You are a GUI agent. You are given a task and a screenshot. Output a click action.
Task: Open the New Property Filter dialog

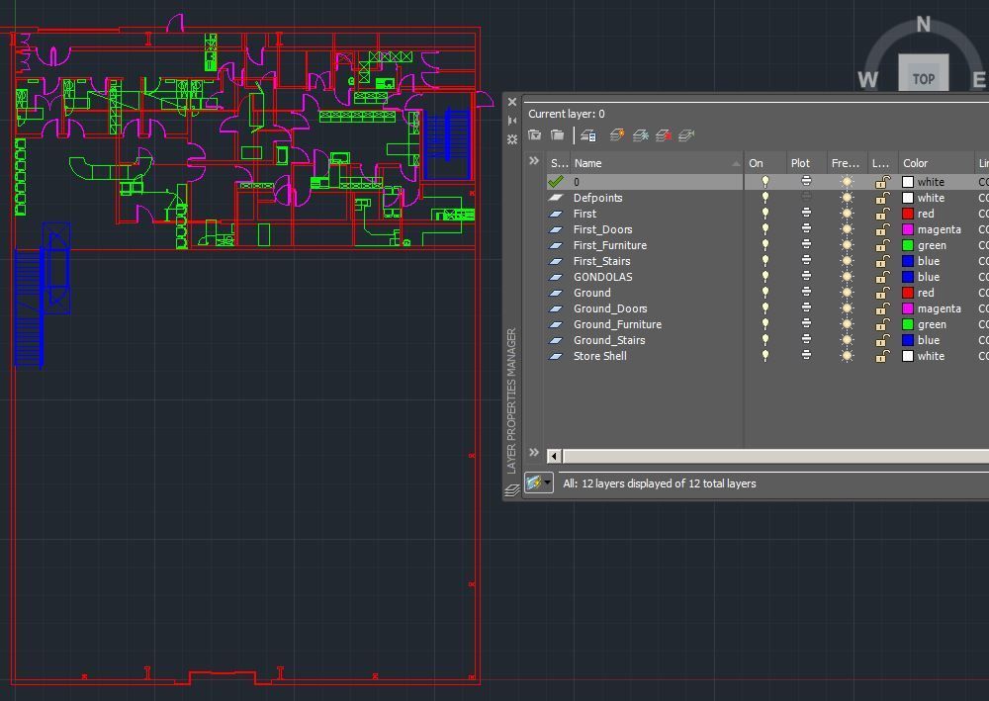tap(534, 134)
